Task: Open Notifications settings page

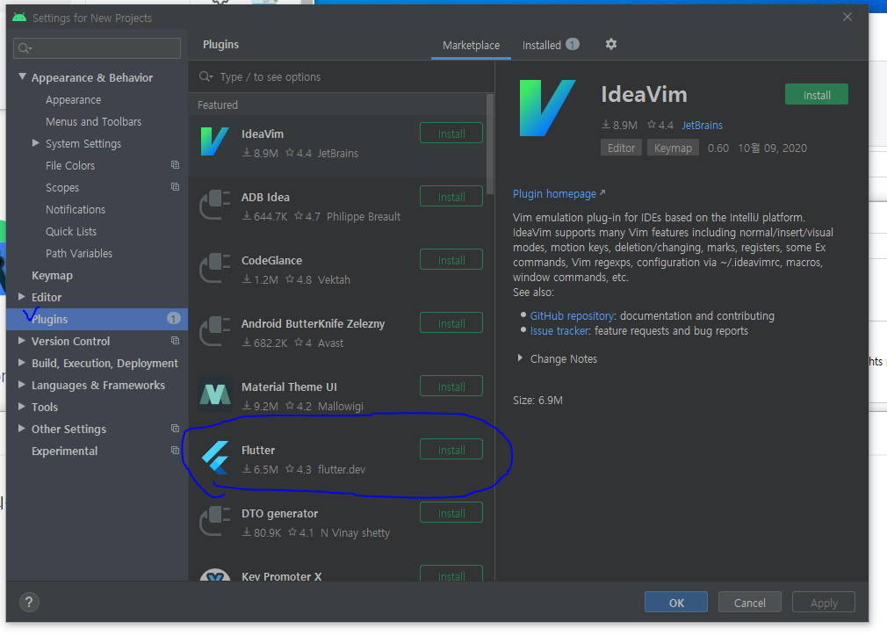Action: click(76, 209)
